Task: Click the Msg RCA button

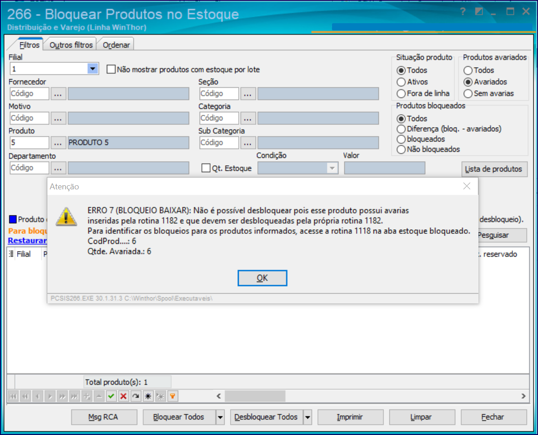Action: click(104, 417)
